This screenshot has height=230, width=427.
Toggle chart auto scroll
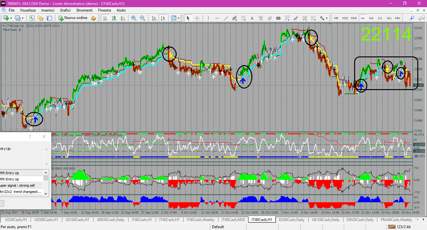pyautogui.click(x=154, y=18)
